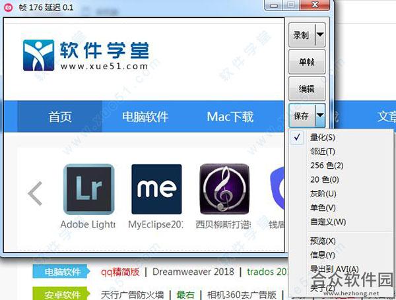Click the www.xue51.com URL text

[x=104, y=67]
